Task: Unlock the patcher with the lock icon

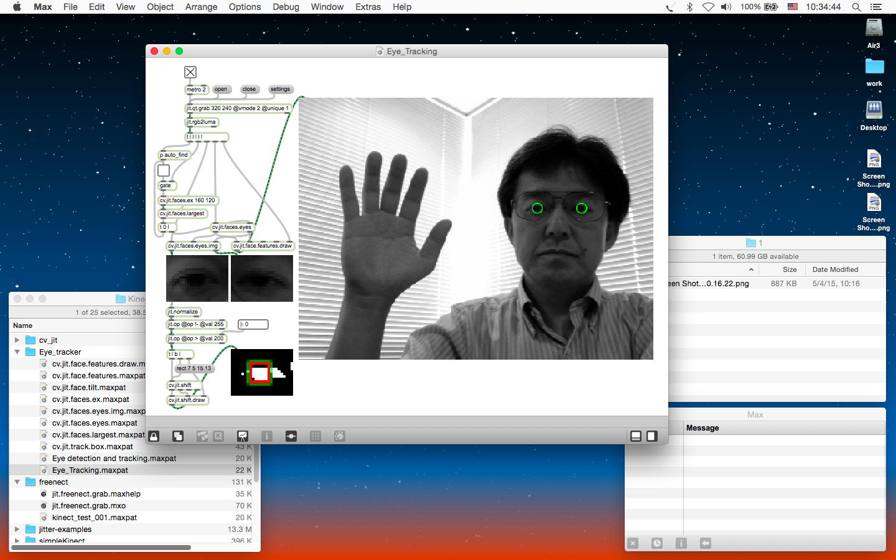Action: pos(154,436)
